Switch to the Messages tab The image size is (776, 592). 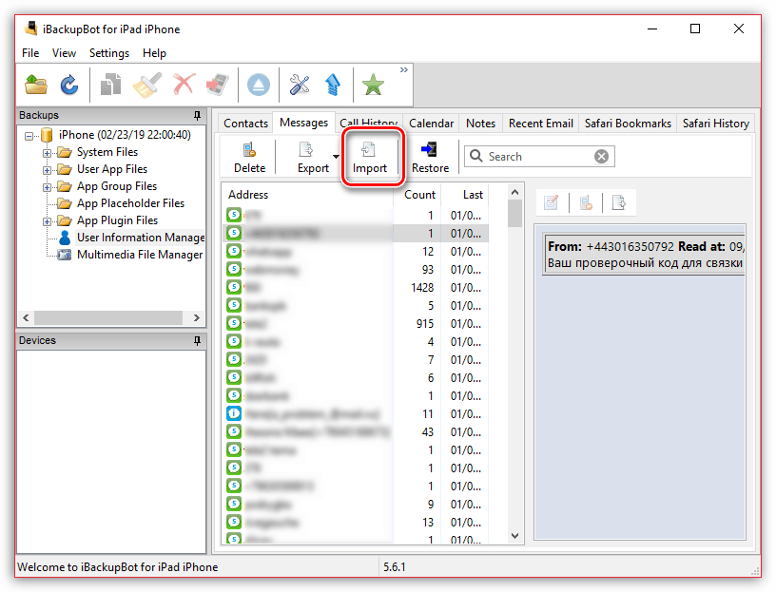(x=303, y=123)
